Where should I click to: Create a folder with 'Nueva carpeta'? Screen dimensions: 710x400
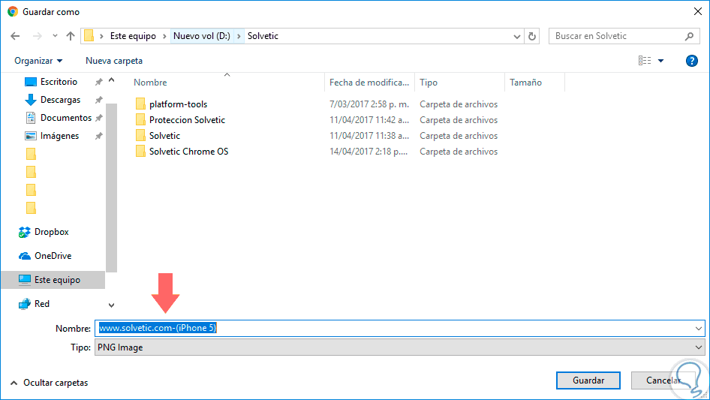pyautogui.click(x=113, y=61)
